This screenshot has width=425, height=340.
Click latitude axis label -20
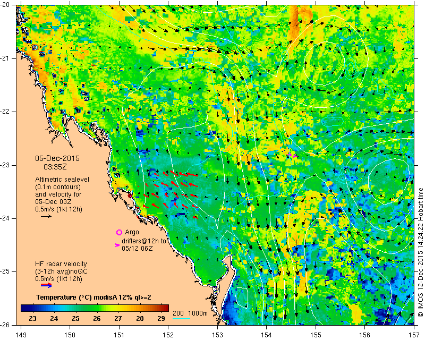tap(6, 5)
